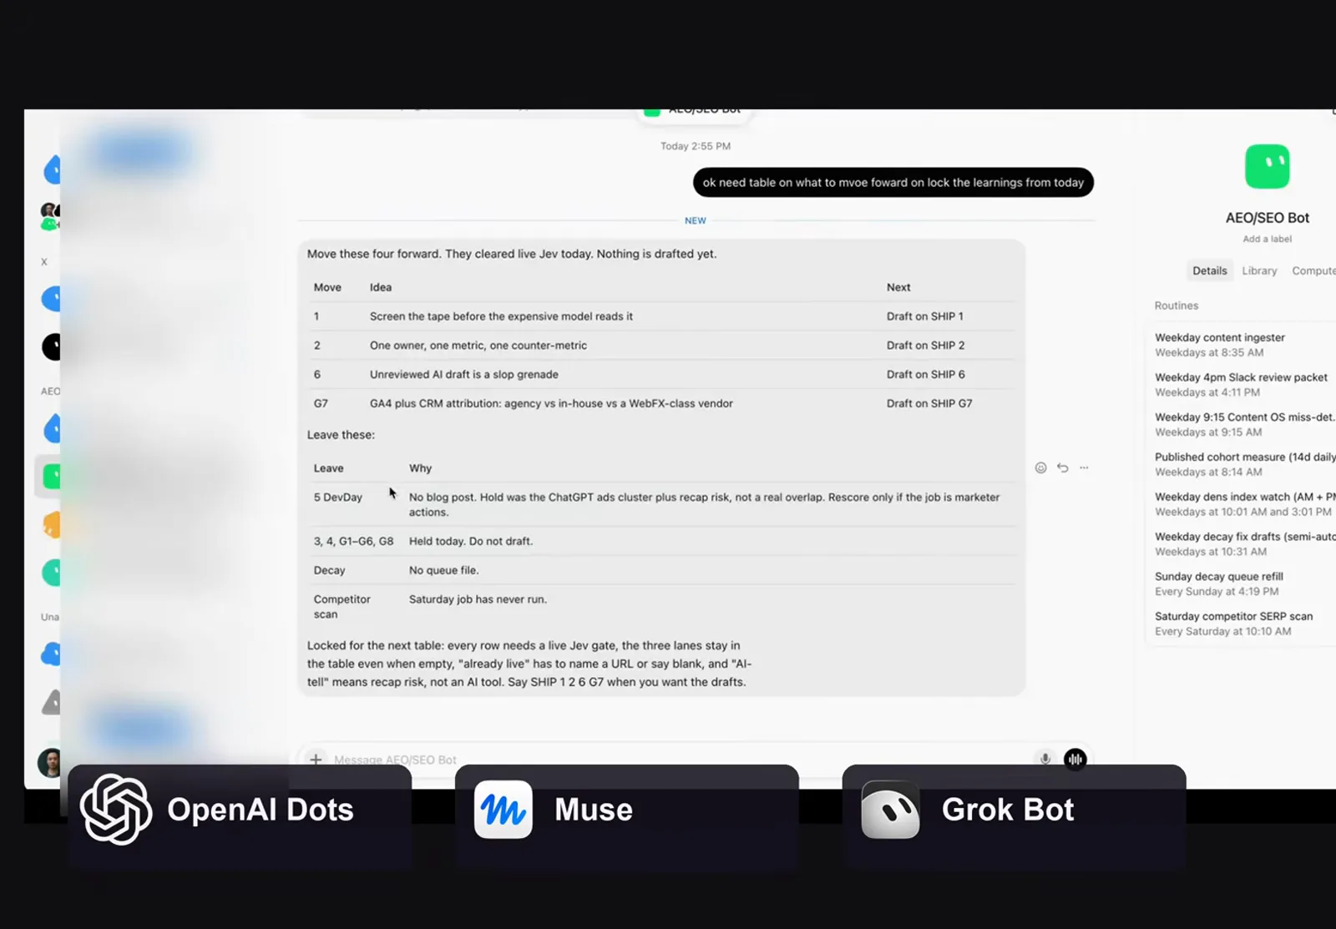
Task: Click the Draft on SHIP 6 cell
Action: [x=925, y=375]
